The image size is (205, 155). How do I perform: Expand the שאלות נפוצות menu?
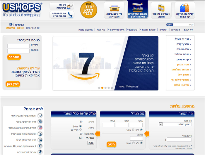[148, 30]
